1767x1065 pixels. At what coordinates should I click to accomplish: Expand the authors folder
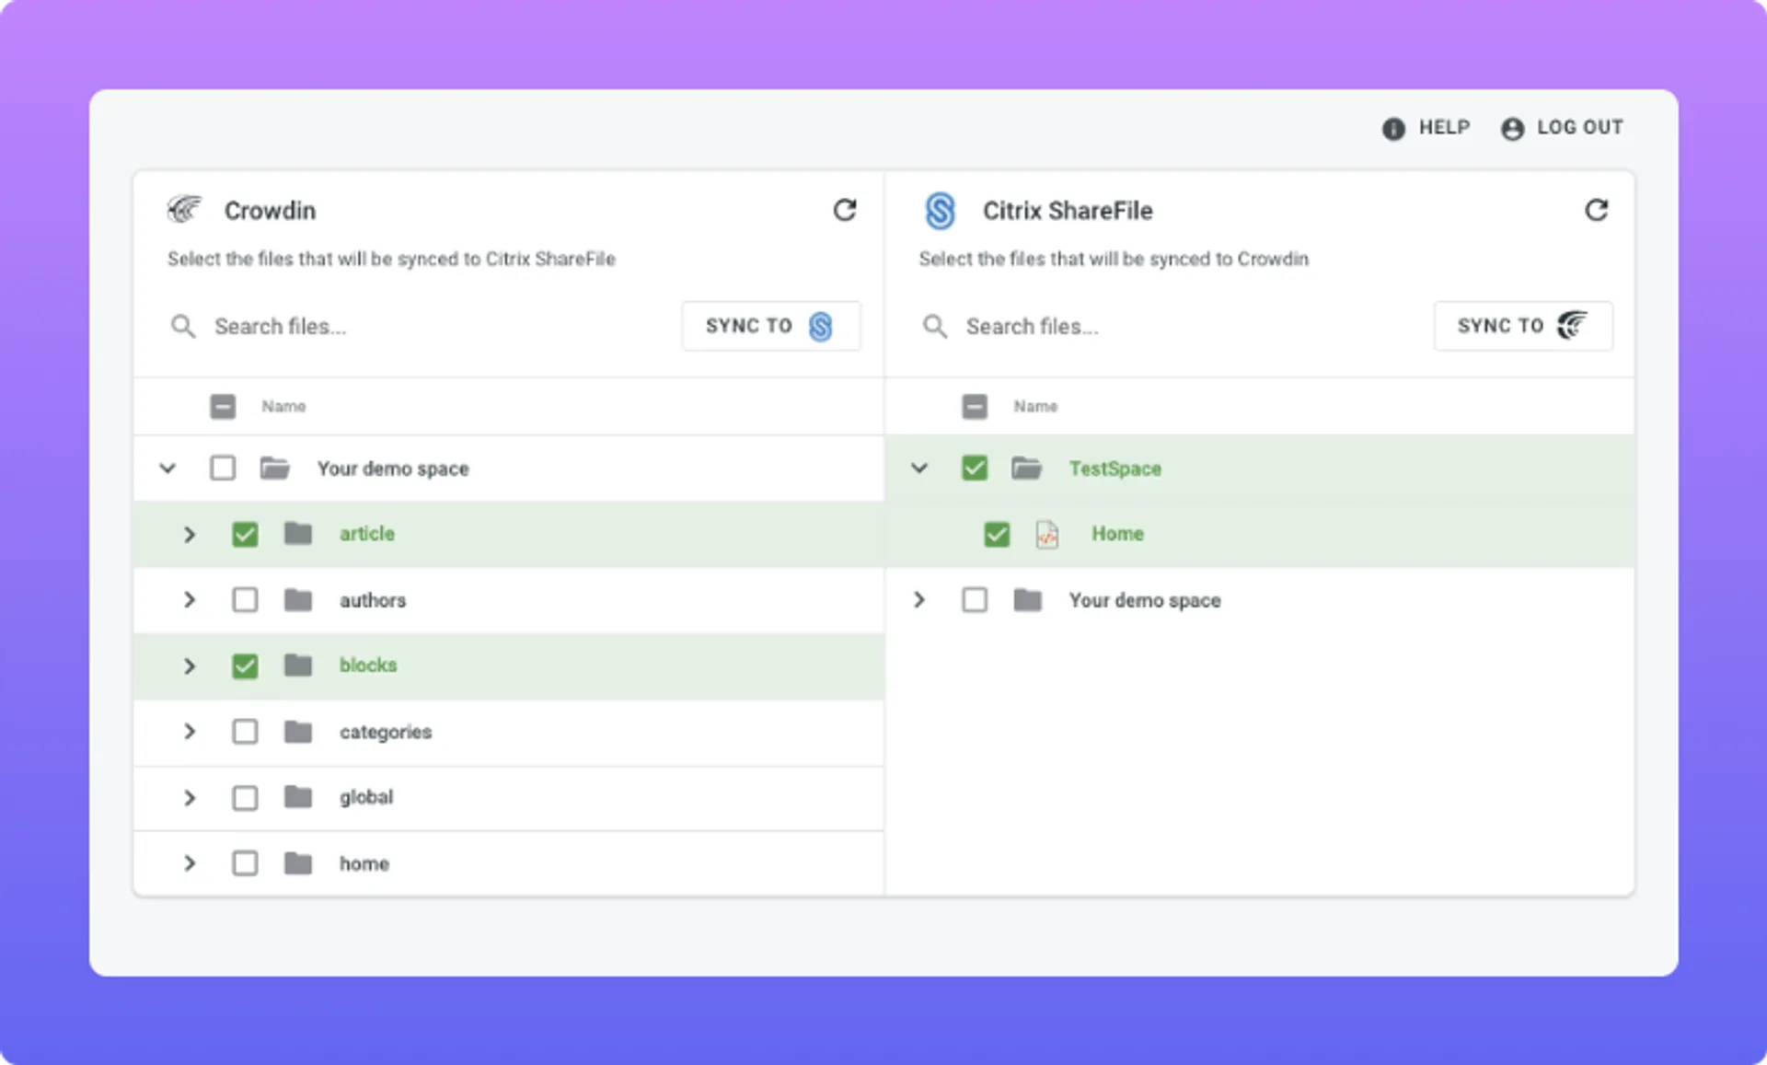[x=190, y=600]
